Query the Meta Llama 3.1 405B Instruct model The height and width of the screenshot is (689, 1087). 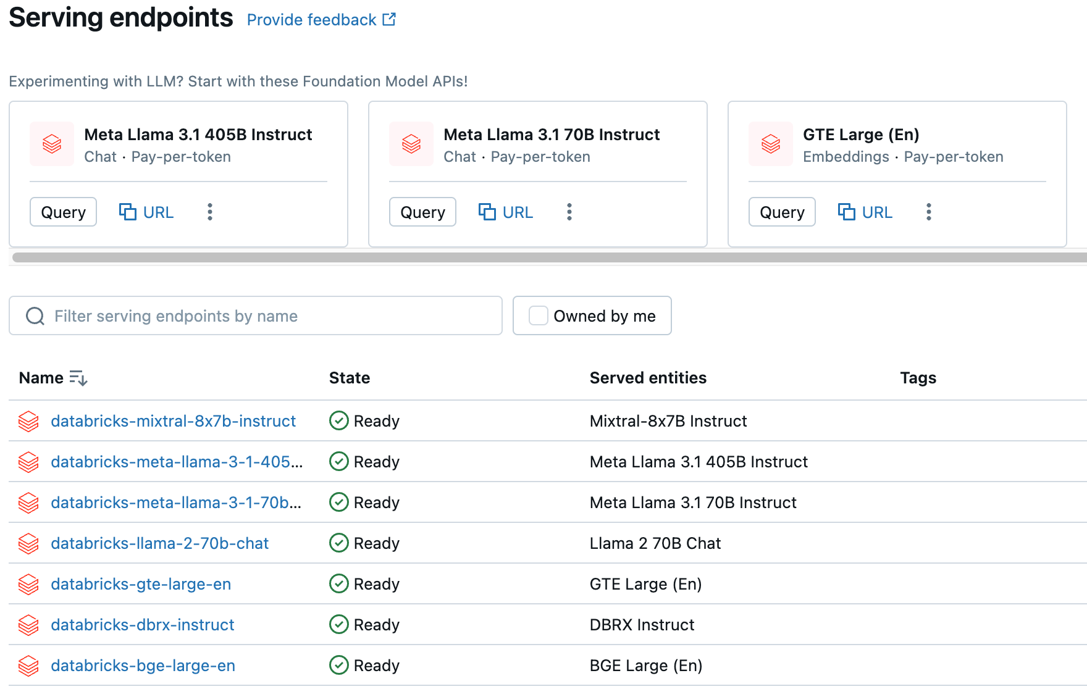click(64, 212)
